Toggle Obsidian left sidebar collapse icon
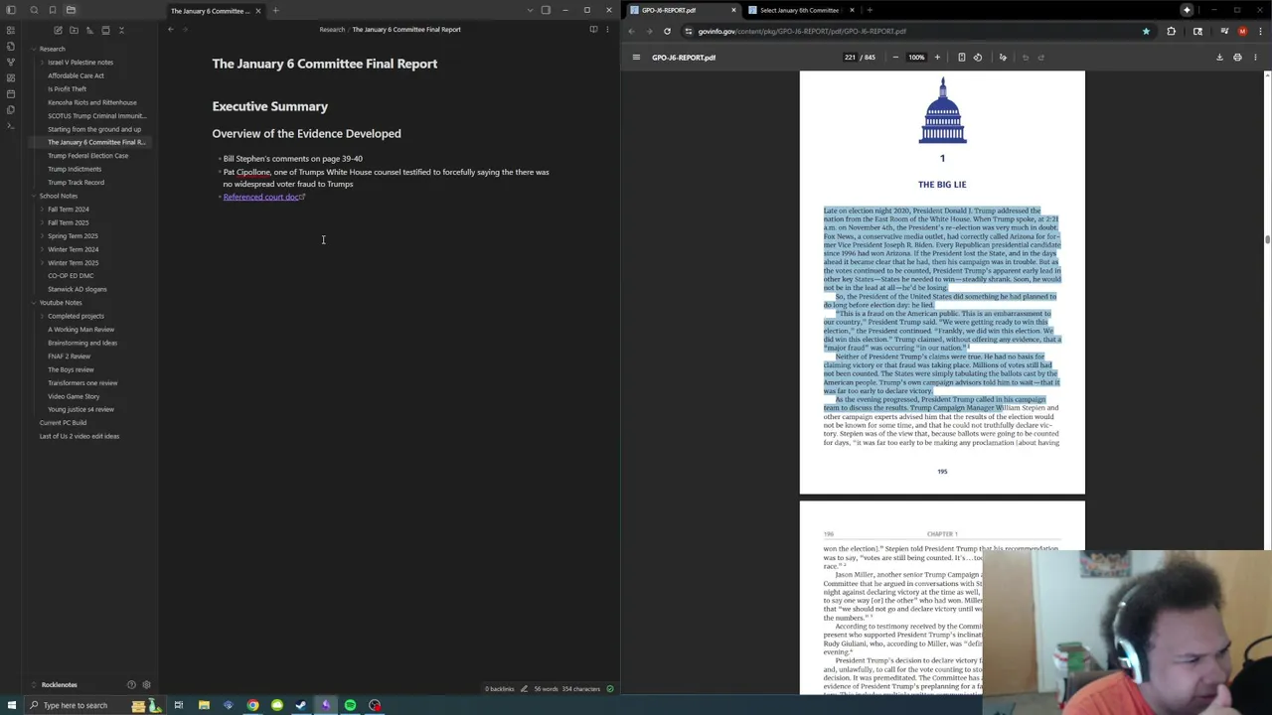 tap(11, 10)
